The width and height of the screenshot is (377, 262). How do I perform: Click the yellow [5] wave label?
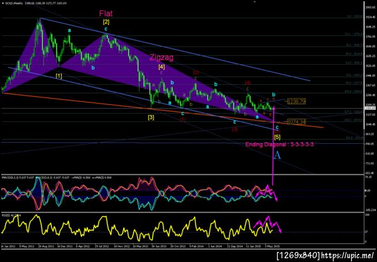point(277,137)
